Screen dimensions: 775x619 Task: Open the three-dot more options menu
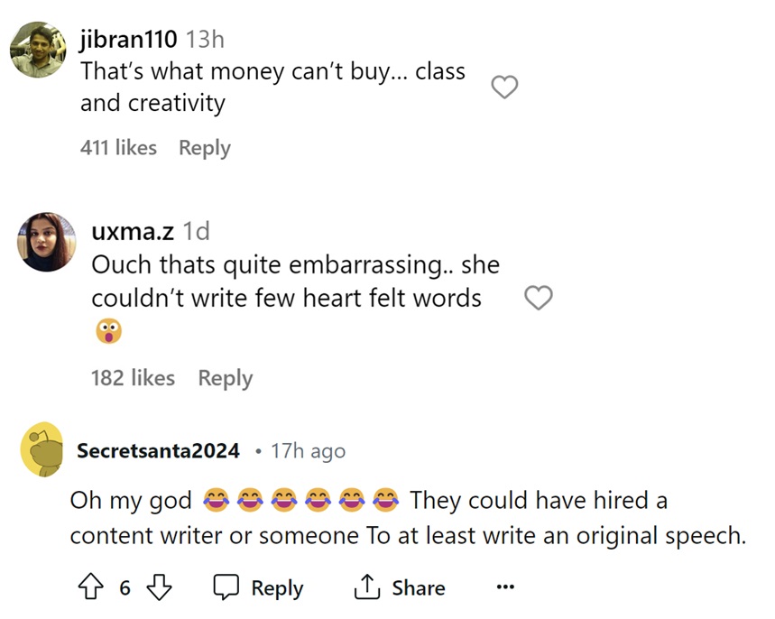point(505,588)
